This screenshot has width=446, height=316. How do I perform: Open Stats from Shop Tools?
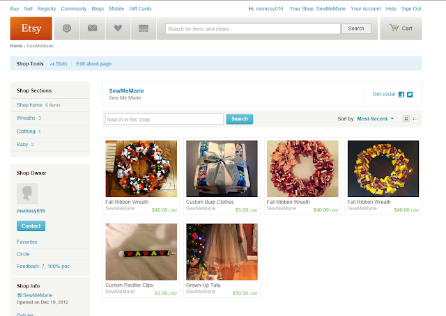(x=59, y=63)
